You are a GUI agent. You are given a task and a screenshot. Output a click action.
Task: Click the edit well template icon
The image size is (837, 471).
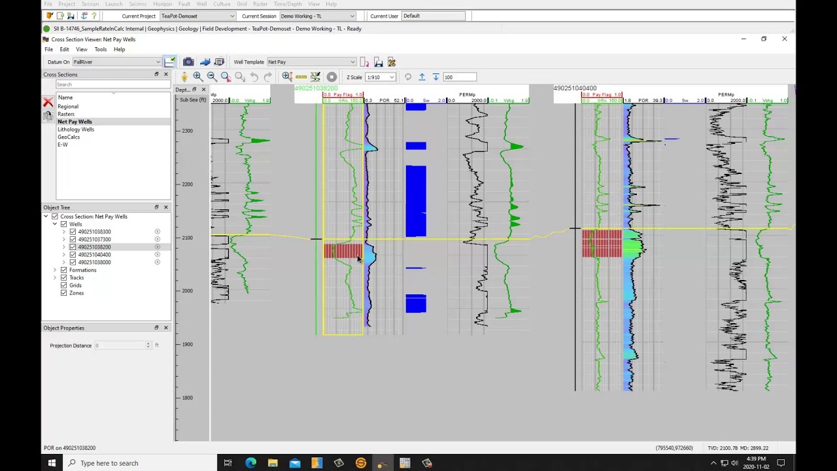pos(392,62)
